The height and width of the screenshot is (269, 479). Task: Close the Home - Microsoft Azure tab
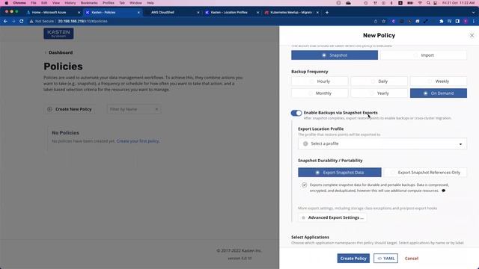pyautogui.click(x=79, y=13)
